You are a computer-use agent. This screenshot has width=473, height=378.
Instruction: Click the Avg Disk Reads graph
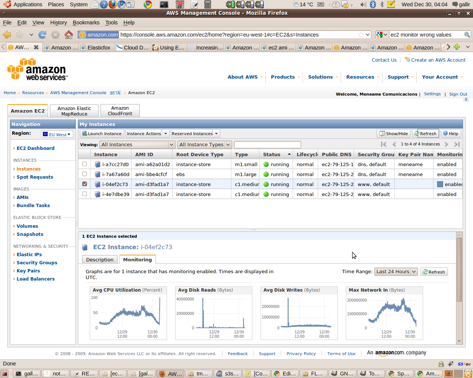214,313
